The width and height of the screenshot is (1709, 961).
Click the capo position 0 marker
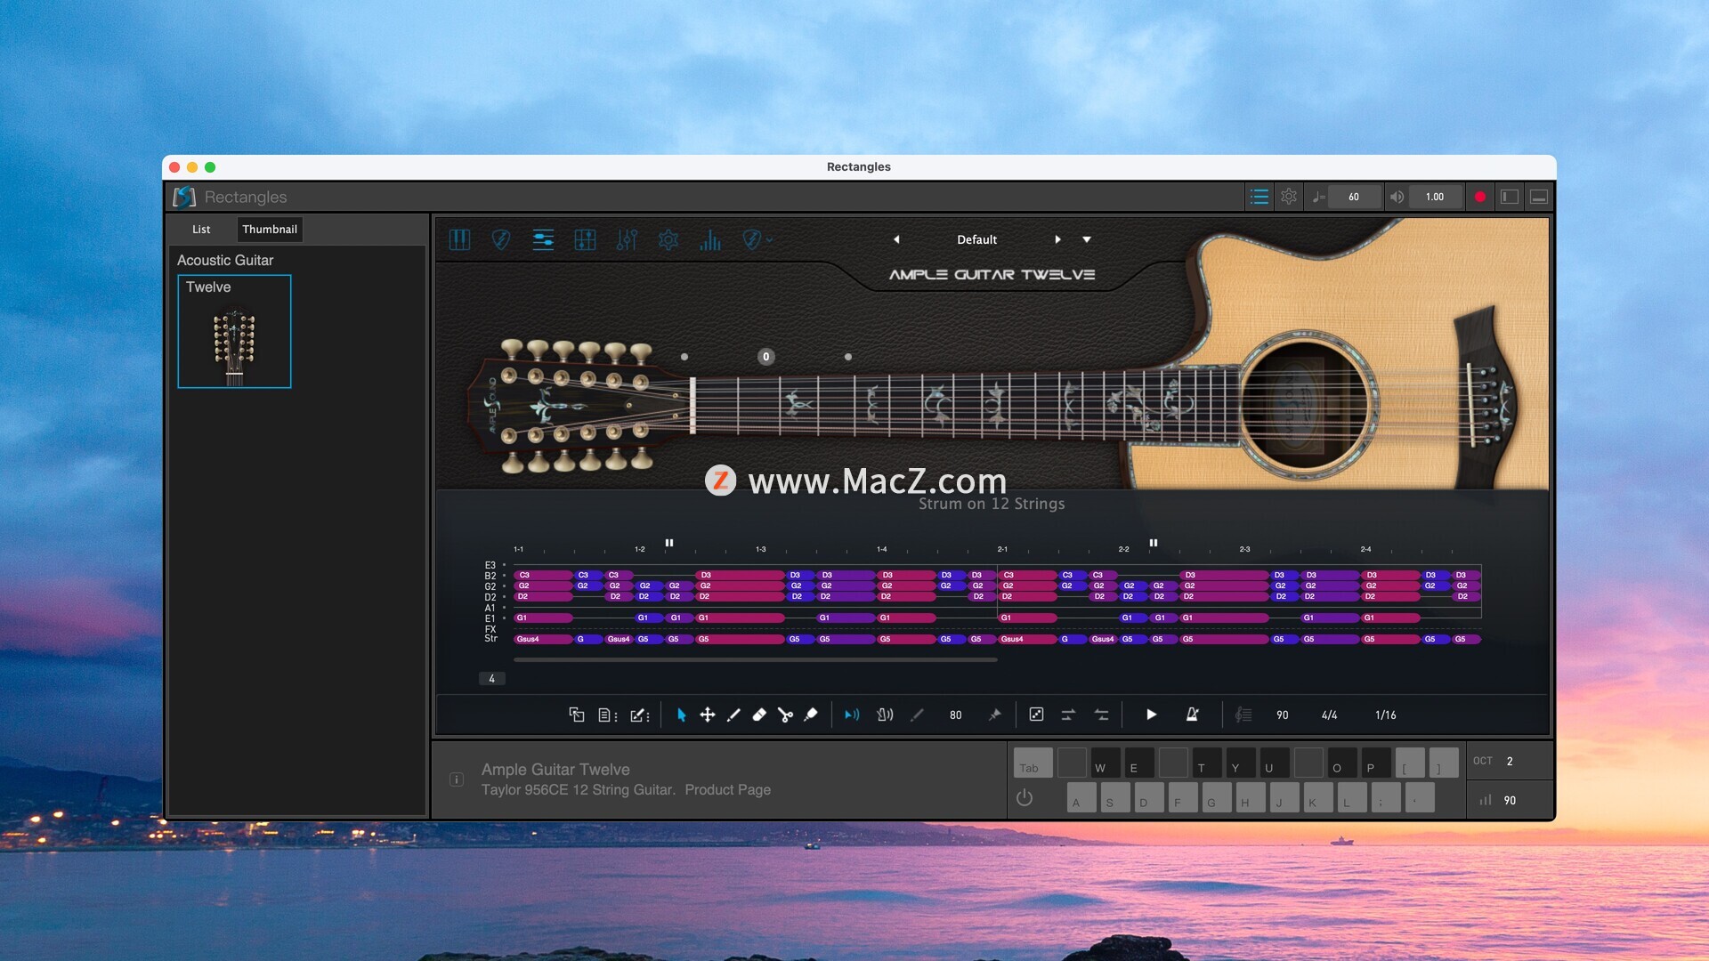(765, 357)
